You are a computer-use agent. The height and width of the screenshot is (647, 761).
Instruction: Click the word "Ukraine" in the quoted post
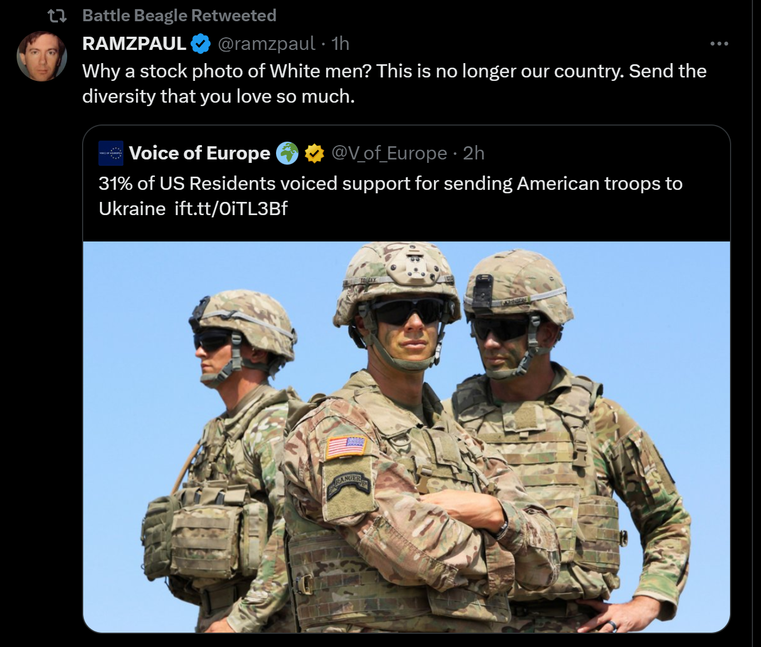(x=132, y=208)
